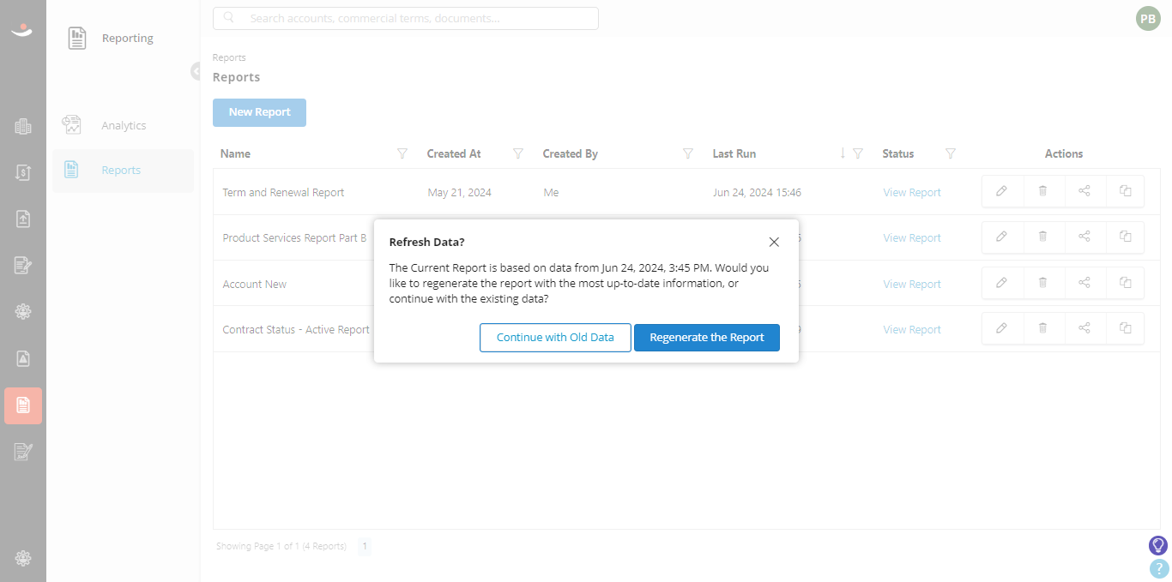The width and height of the screenshot is (1172, 582).
Task: Open the dollar document sidebar icon
Action: (x=23, y=172)
